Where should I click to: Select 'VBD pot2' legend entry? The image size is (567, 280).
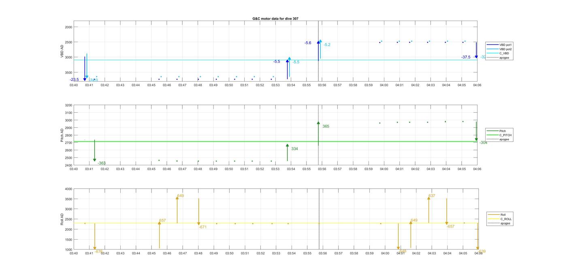(x=499, y=49)
